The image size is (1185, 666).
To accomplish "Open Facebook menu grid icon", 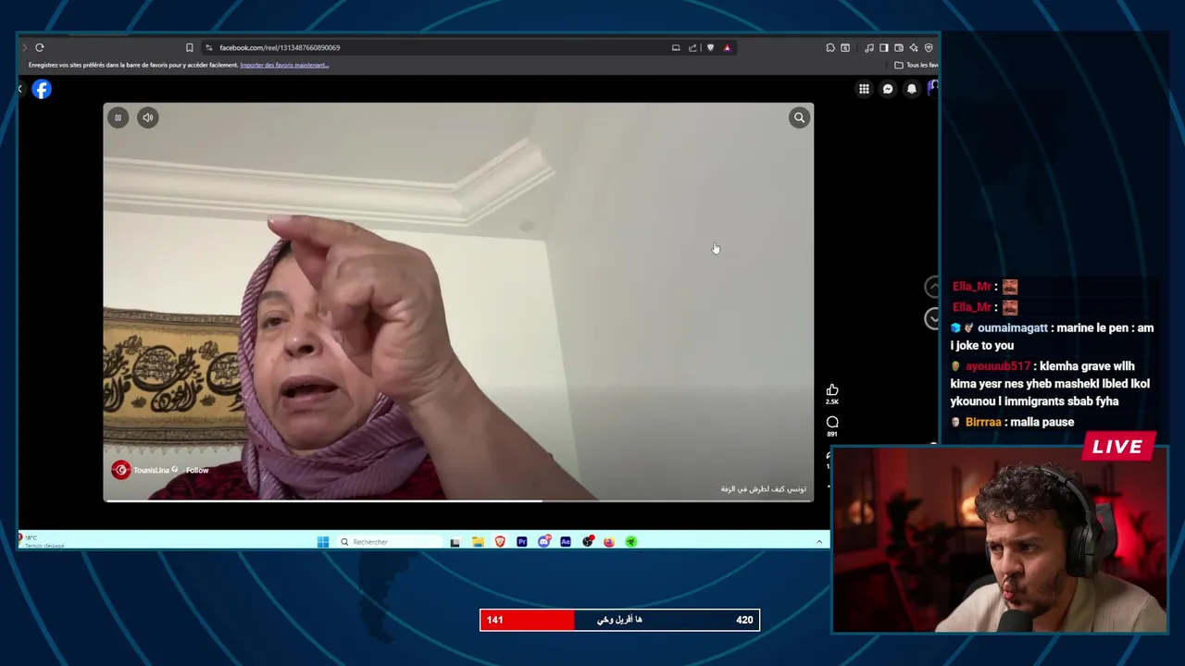I will [864, 89].
